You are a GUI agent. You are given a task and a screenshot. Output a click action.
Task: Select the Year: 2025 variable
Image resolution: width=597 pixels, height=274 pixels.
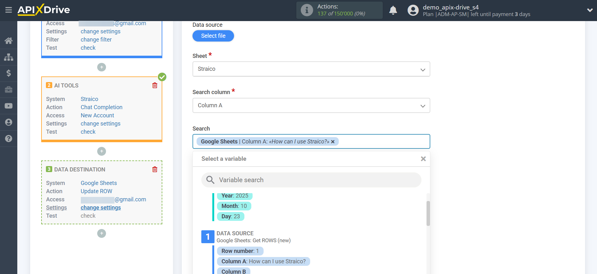point(235,196)
